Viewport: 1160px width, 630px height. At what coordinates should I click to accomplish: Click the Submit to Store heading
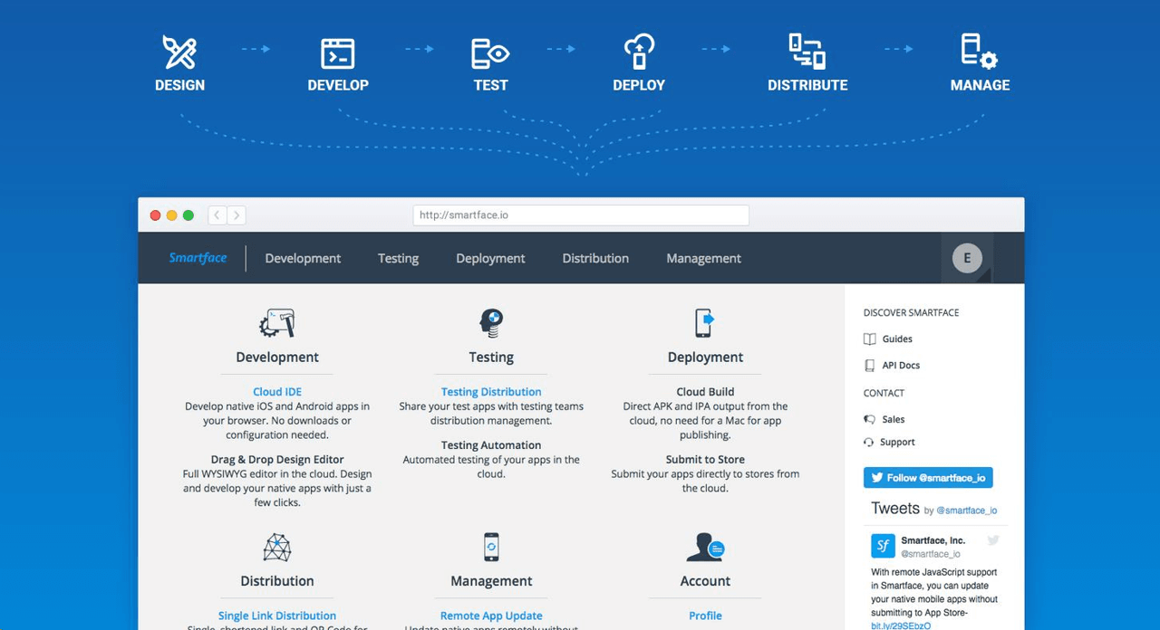(705, 460)
